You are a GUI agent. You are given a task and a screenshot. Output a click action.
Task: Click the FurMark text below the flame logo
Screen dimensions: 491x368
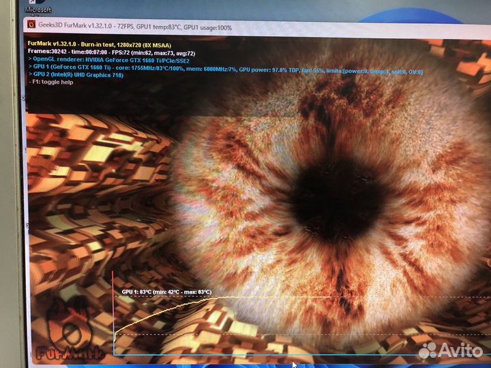pos(68,354)
